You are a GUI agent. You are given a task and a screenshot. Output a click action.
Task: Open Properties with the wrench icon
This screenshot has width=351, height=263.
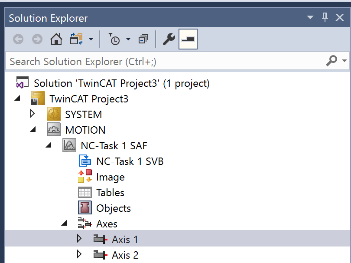[169, 39]
